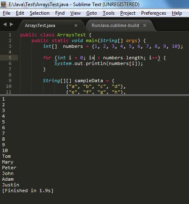Open the Help menu

177,13
